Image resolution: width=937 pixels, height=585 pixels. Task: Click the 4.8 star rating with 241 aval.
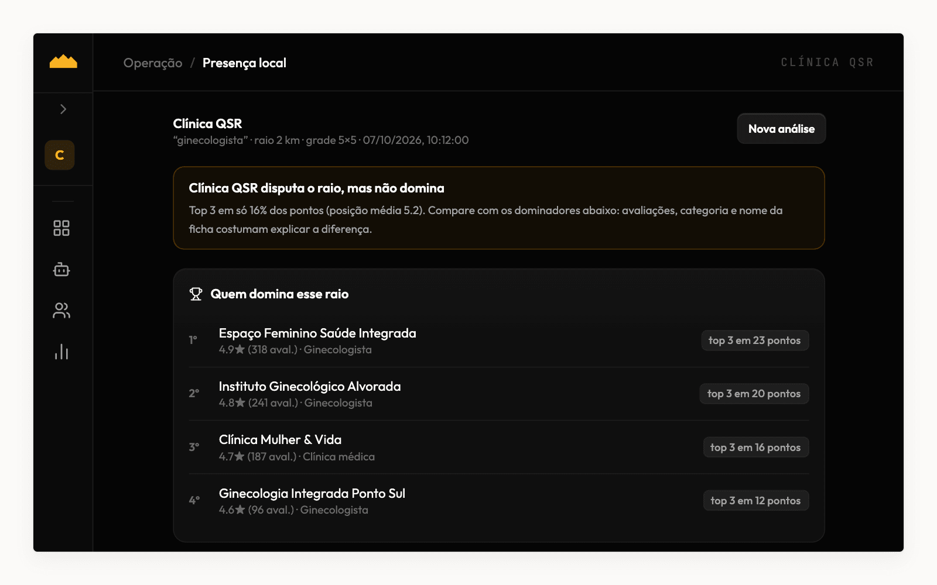click(296, 403)
